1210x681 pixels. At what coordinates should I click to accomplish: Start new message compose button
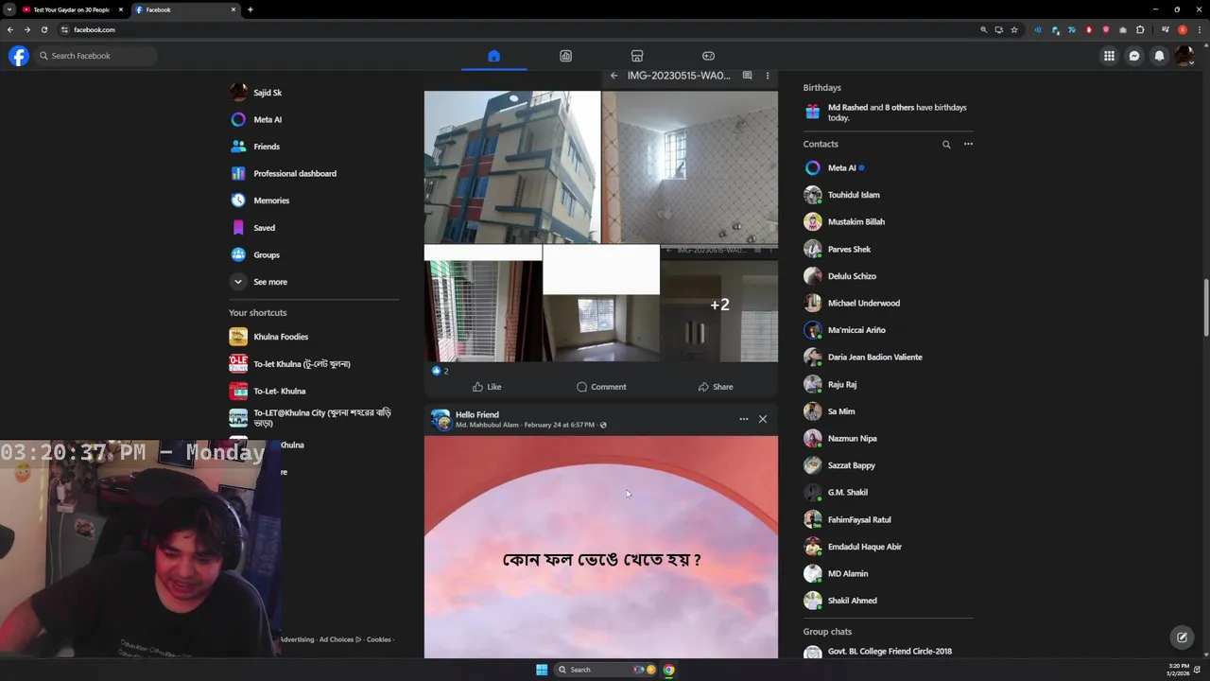pyautogui.click(x=1182, y=637)
